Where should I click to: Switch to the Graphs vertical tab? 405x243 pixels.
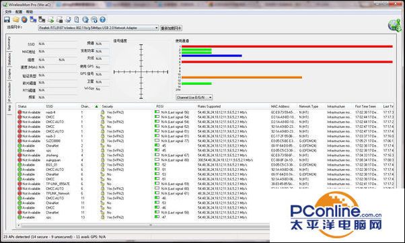pos(9,74)
